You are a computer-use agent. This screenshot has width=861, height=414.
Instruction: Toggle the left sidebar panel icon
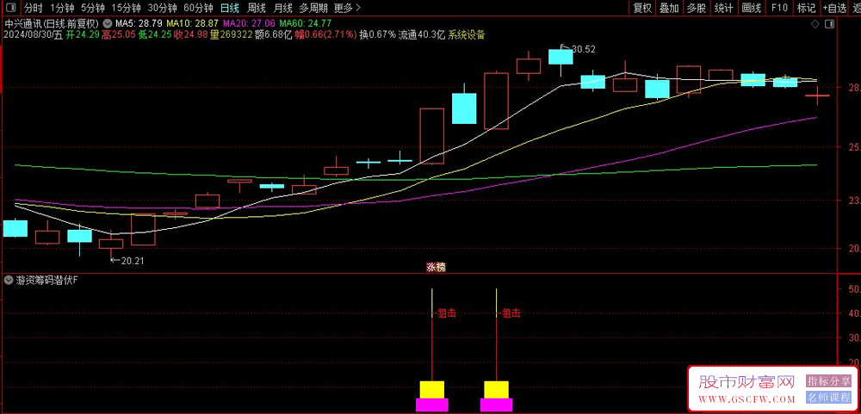tap(11, 8)
